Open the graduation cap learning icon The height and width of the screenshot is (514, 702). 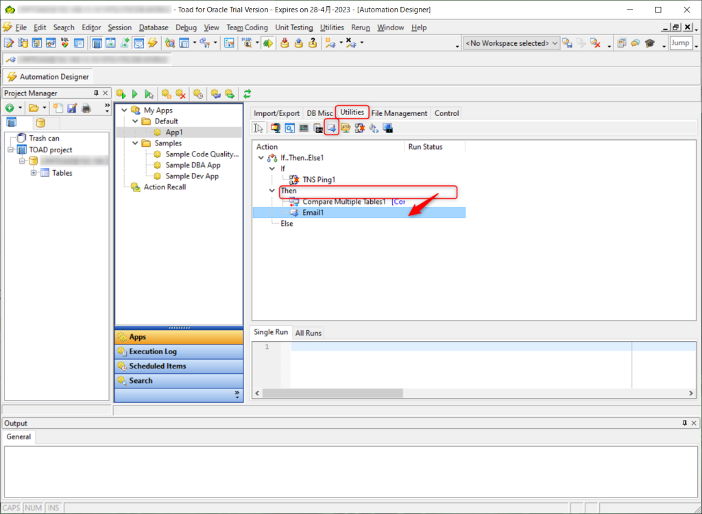650,43
